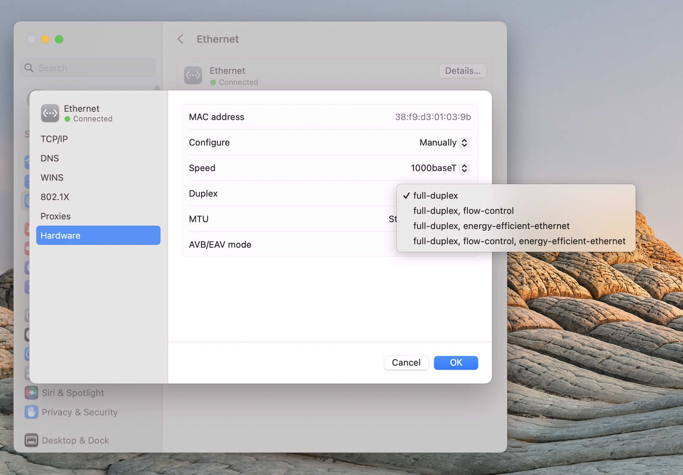Click the magnifying glass search icon
This screenshot has height=475, width=683.
click(x=30, y=68)
